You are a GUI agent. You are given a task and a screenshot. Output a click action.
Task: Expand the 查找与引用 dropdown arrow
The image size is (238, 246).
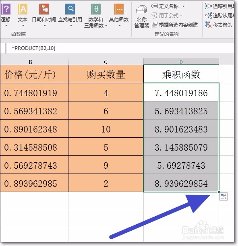pyautogui.click(x=71, y=25)
